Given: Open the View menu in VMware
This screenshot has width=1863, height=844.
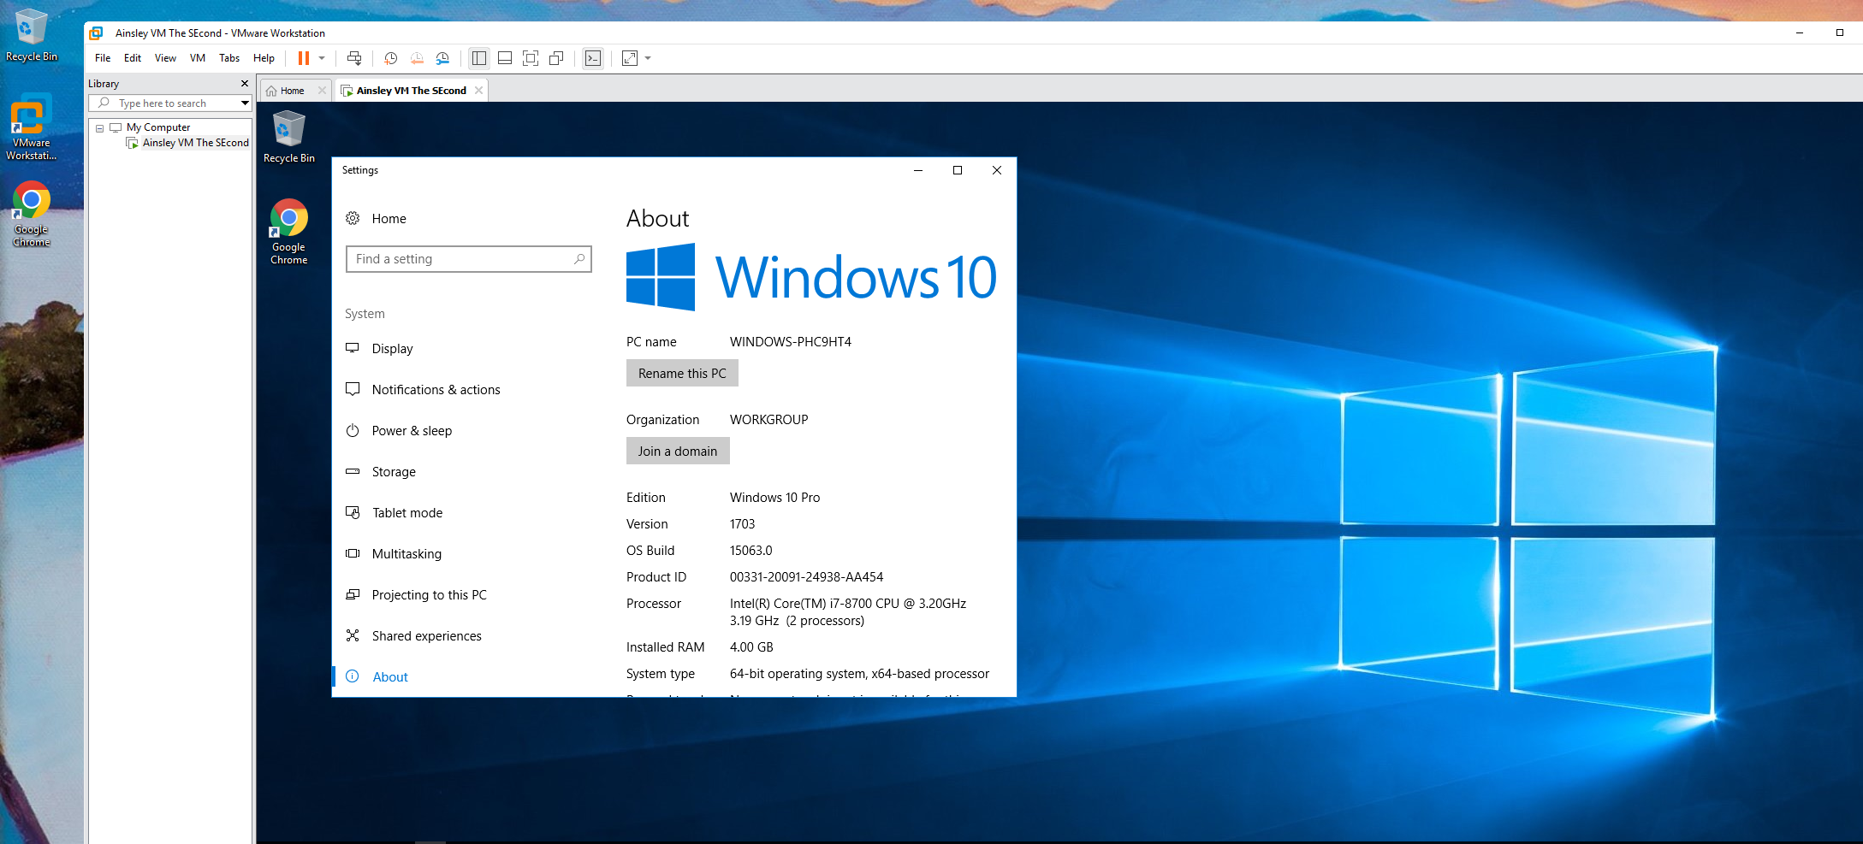Looking at the screenshot, I should coord(165,58).
